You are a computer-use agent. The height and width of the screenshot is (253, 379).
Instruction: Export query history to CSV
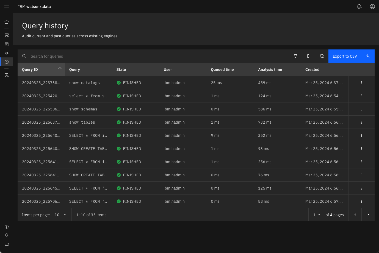tap(352, 56)
